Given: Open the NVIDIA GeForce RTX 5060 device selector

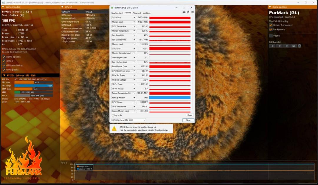Looking at the screenshot, I should 128,120.
